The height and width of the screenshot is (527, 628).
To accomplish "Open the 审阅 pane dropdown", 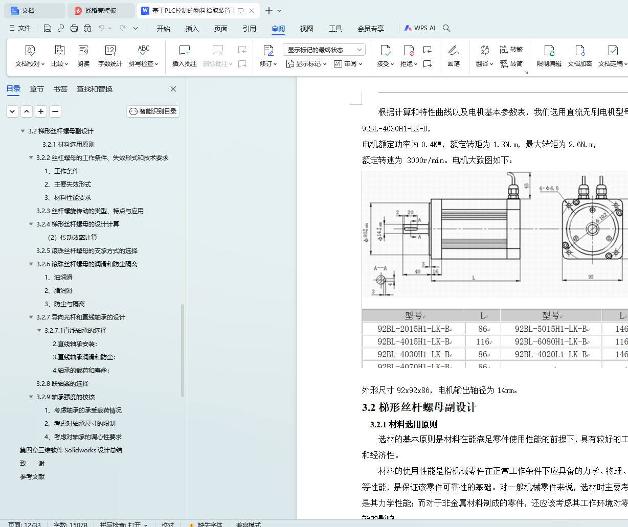I will tap(348, 64).
